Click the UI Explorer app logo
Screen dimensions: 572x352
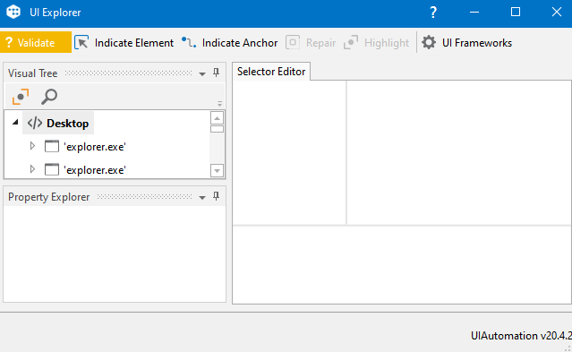[x=13, y=12]
